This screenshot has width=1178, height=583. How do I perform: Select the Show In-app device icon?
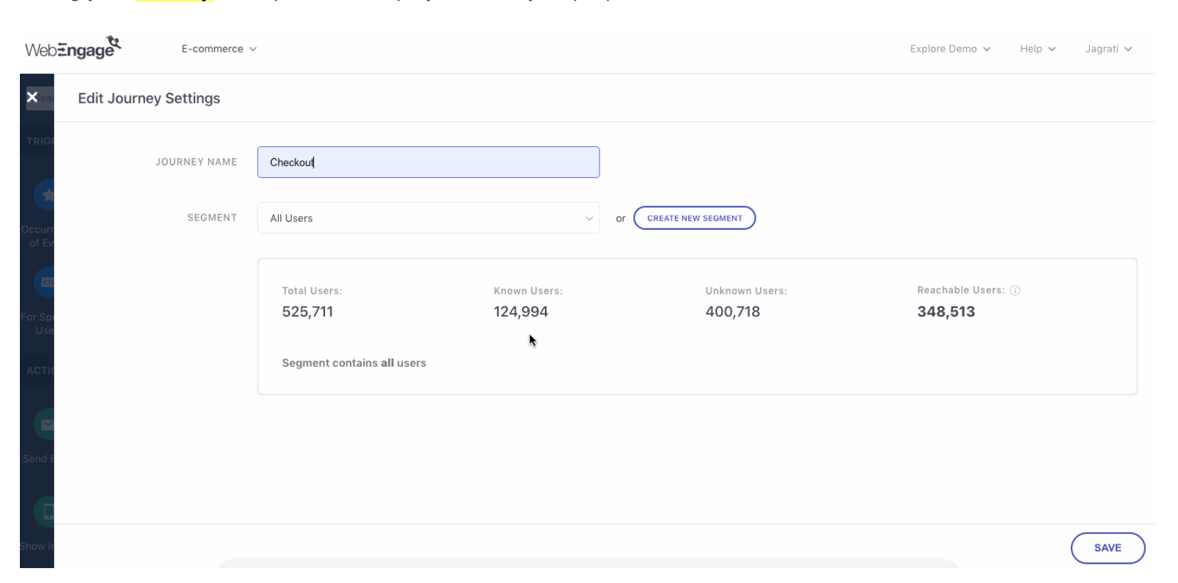(46, 511)
